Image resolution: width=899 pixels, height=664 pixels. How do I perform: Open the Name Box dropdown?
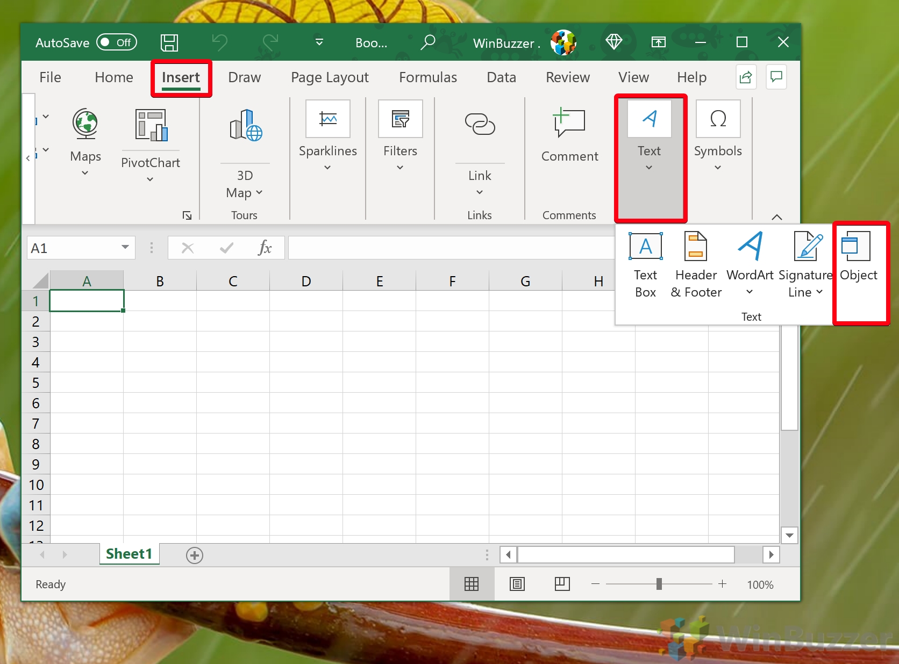pyautogui.click(x=125, y=248)
